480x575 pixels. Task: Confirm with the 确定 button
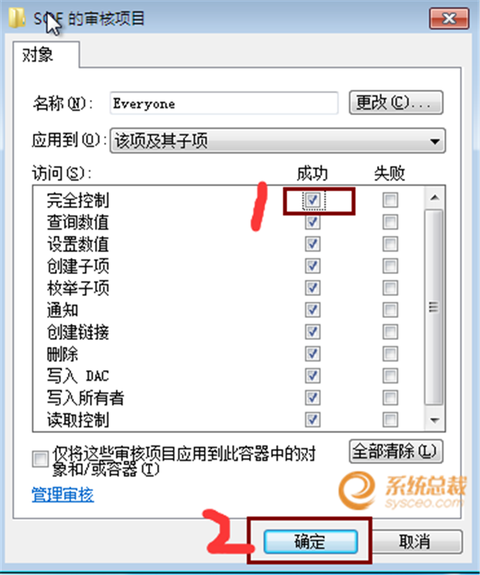pyautogui.click(x=311, y=541)
